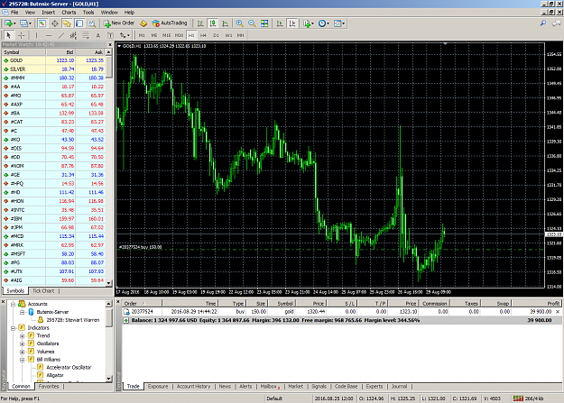Close the Market Watch panel
The image size is (564, 403).
110,44
